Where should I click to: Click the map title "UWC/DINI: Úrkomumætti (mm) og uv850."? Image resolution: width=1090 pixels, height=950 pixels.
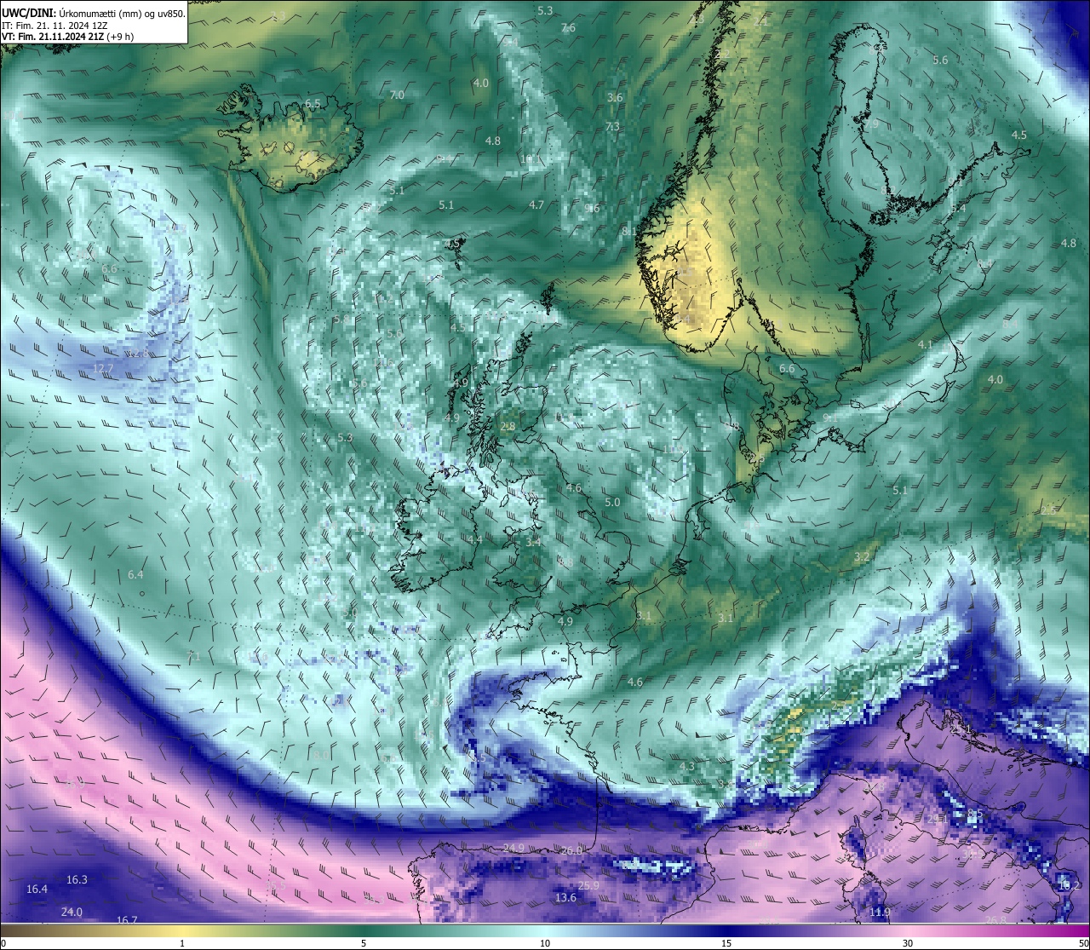(x=94, y=13)
